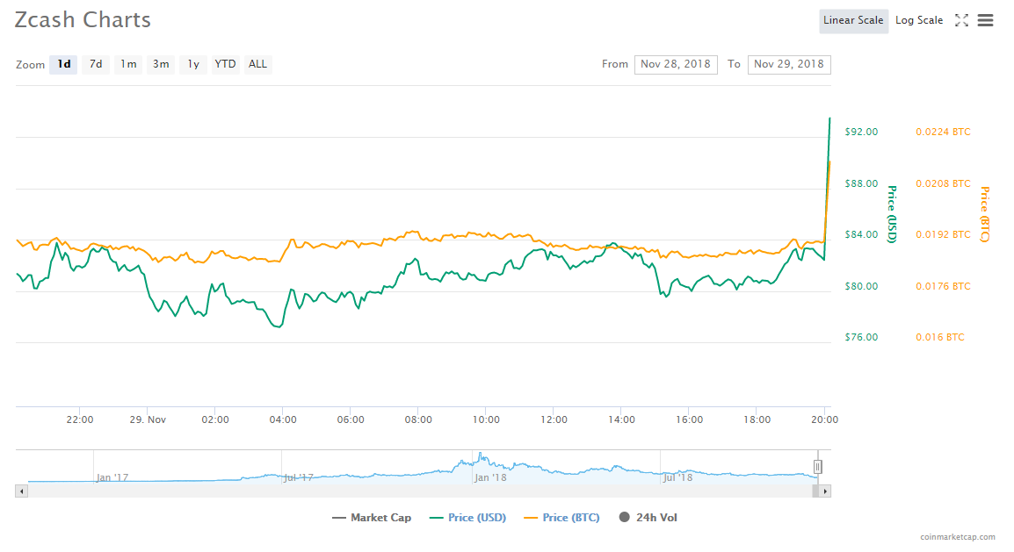Choose YTD zoom option

pyautogui.click(x=226, y=64)
